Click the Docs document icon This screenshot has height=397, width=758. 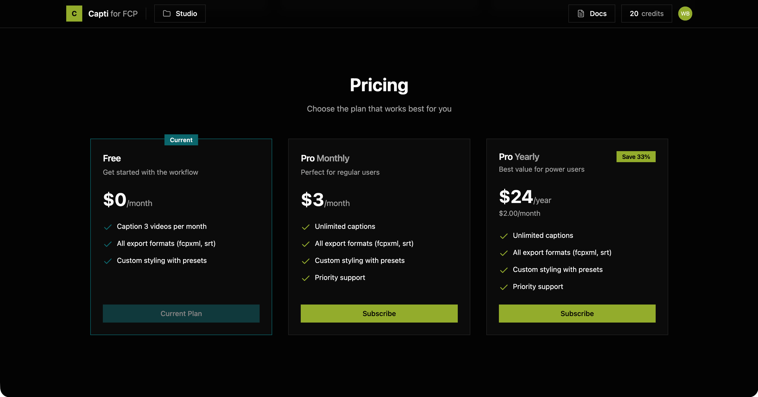pos(581,14)
